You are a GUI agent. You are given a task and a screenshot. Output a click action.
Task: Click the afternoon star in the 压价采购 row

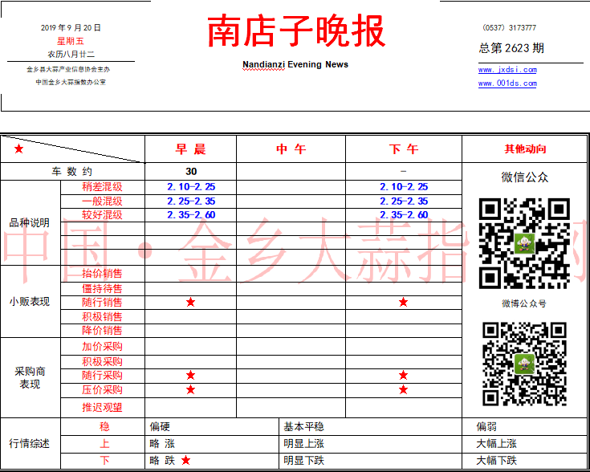(x=403, y=389)
